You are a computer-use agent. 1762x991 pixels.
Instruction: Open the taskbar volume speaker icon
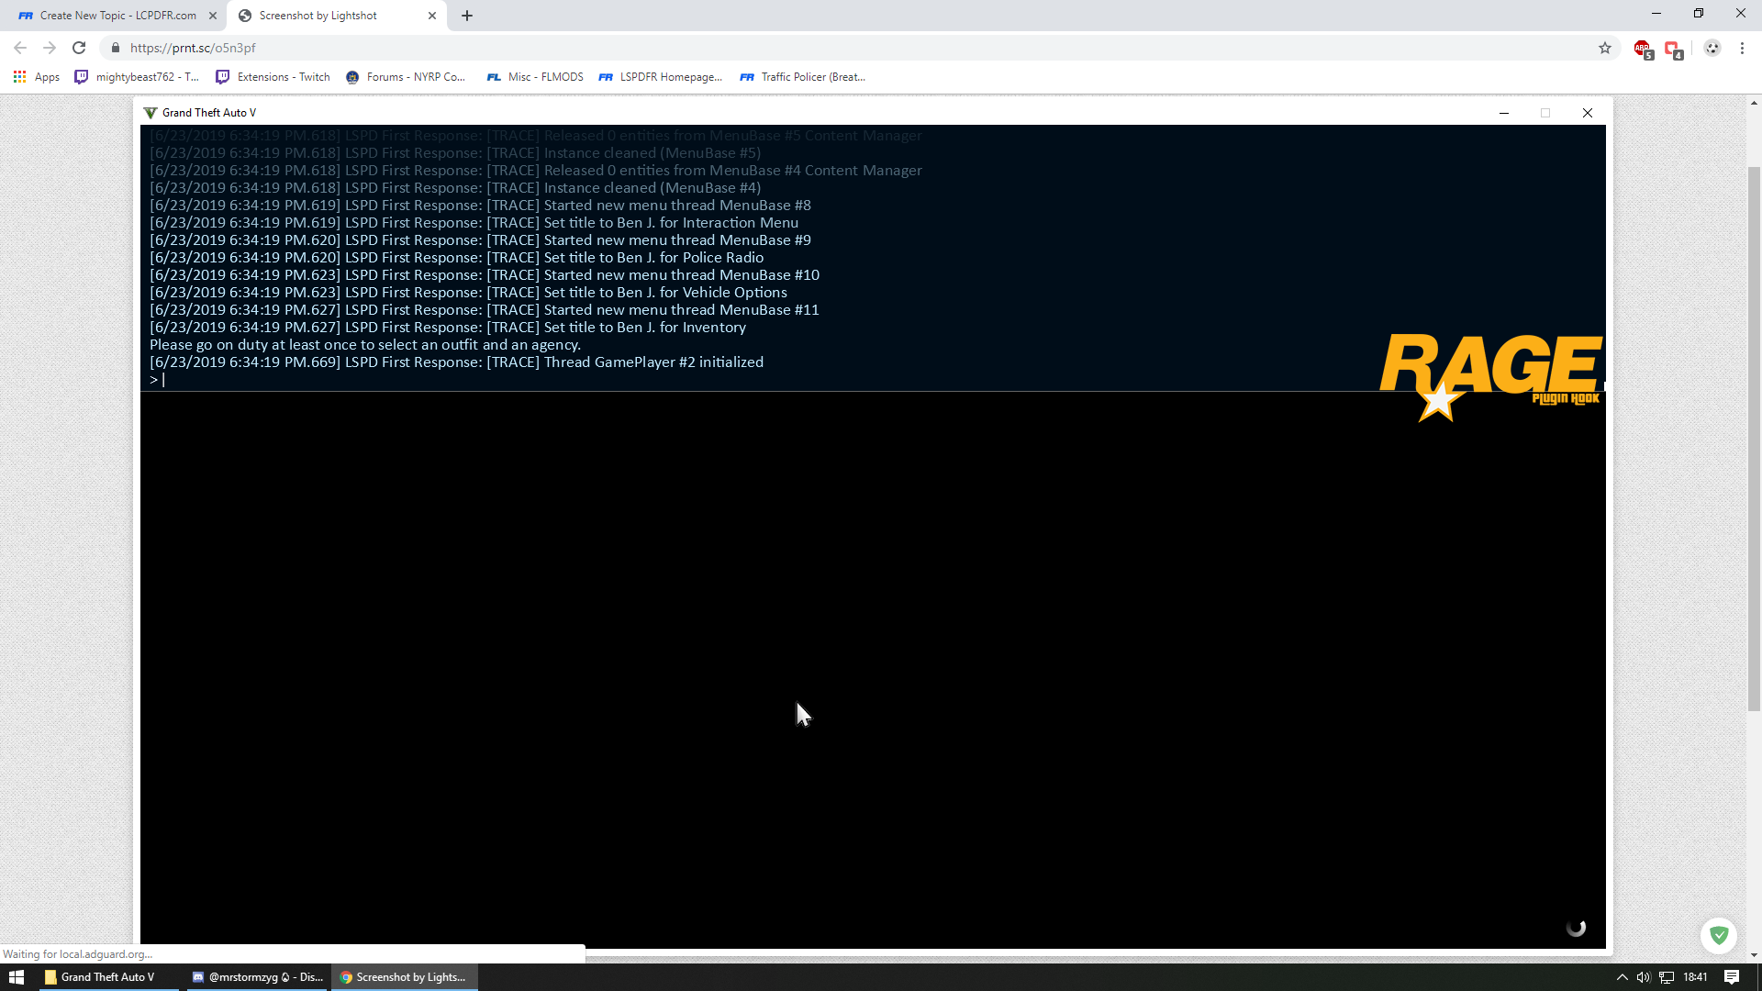point(1643,977)
